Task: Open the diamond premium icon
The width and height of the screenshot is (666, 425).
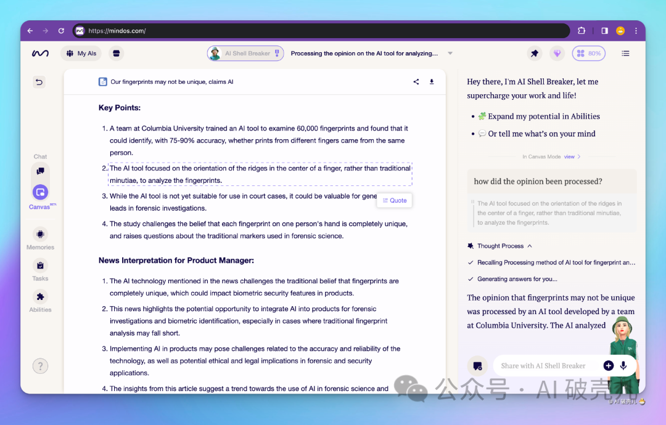Action: coord(557,54)
